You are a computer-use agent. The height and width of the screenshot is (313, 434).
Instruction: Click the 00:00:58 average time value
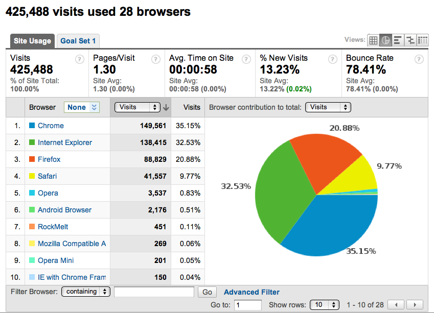point(193,69)
